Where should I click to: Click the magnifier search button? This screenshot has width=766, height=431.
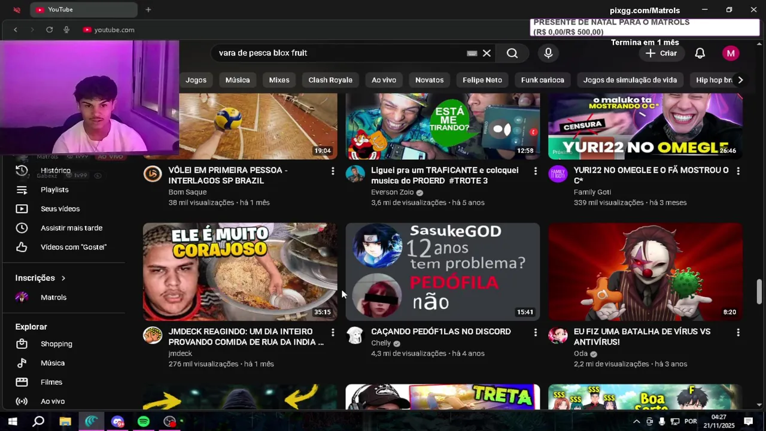pos(512,53)
